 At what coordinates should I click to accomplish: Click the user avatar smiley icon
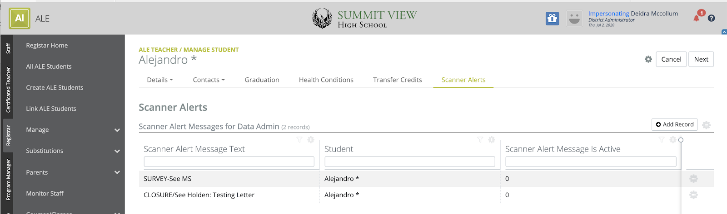[574, 19]
